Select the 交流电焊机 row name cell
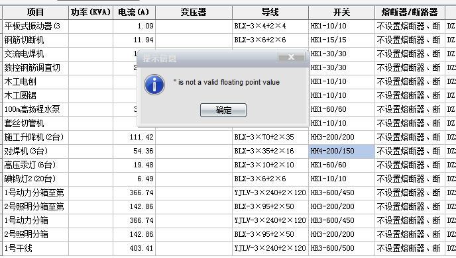The image size is (456, 258). click(x=36, y=54)
